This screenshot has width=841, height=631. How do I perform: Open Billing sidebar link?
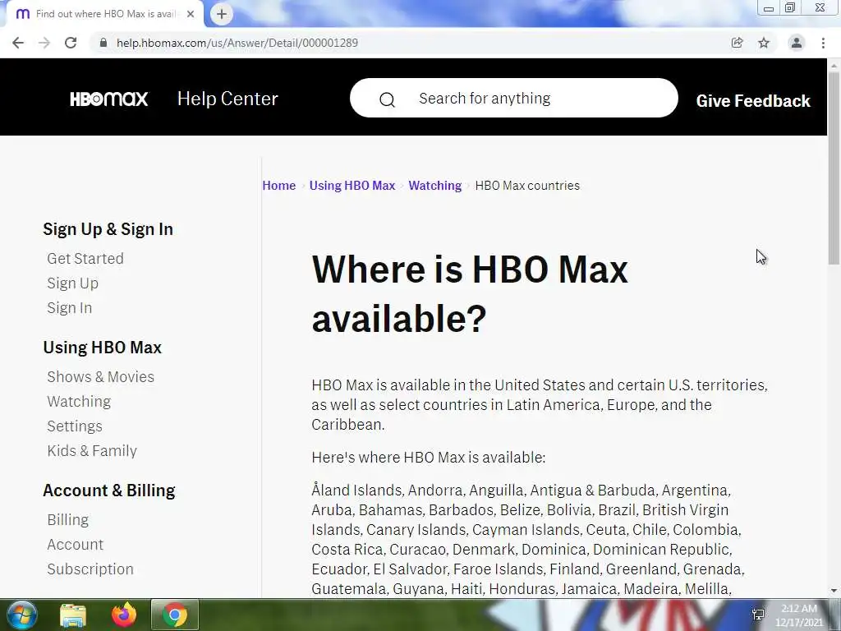pyautogui.click(x=67, y=519)
